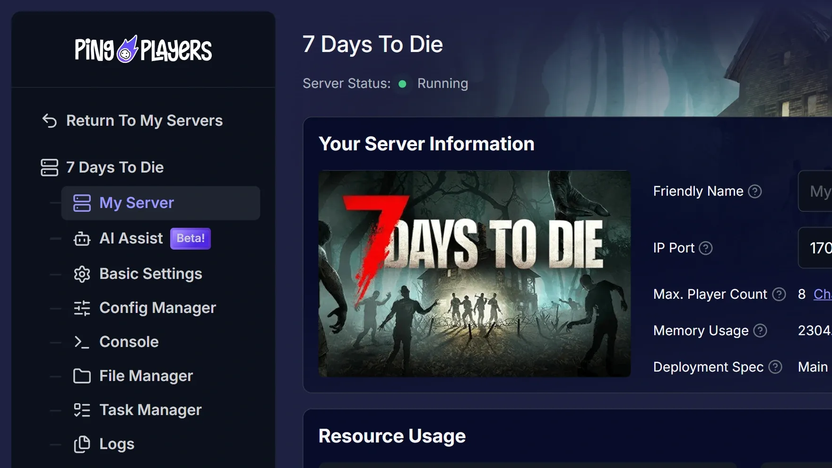Click the File Manager folder icon
Viewport: 832px width, 468px height.
(x=82, y=376)
